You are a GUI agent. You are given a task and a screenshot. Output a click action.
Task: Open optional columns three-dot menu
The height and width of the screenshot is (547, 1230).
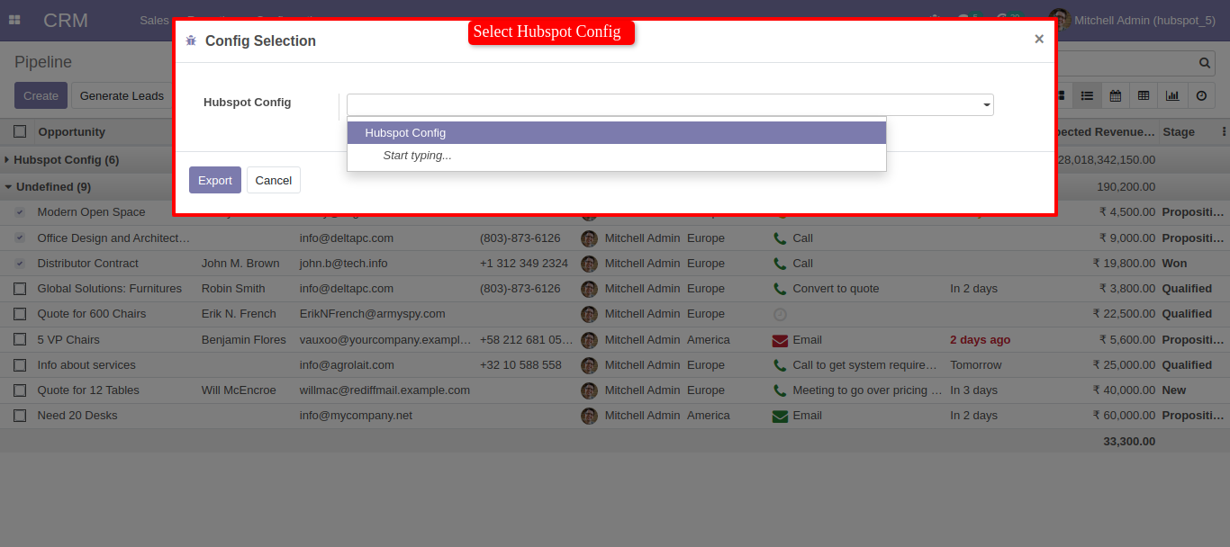pyautogui.click(x=1224, y=131)
